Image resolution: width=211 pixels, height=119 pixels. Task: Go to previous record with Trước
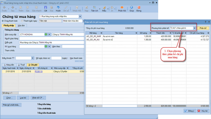click(x=4, y=9)
